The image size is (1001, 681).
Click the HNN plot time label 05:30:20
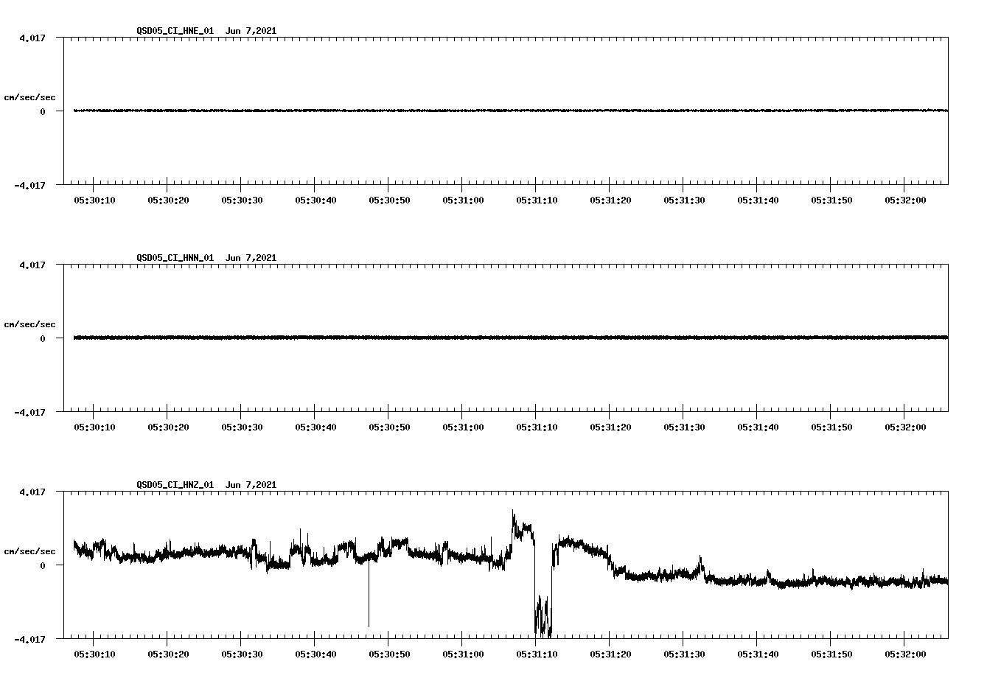168,427
